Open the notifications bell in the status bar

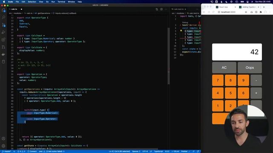(x=198, y=151)
